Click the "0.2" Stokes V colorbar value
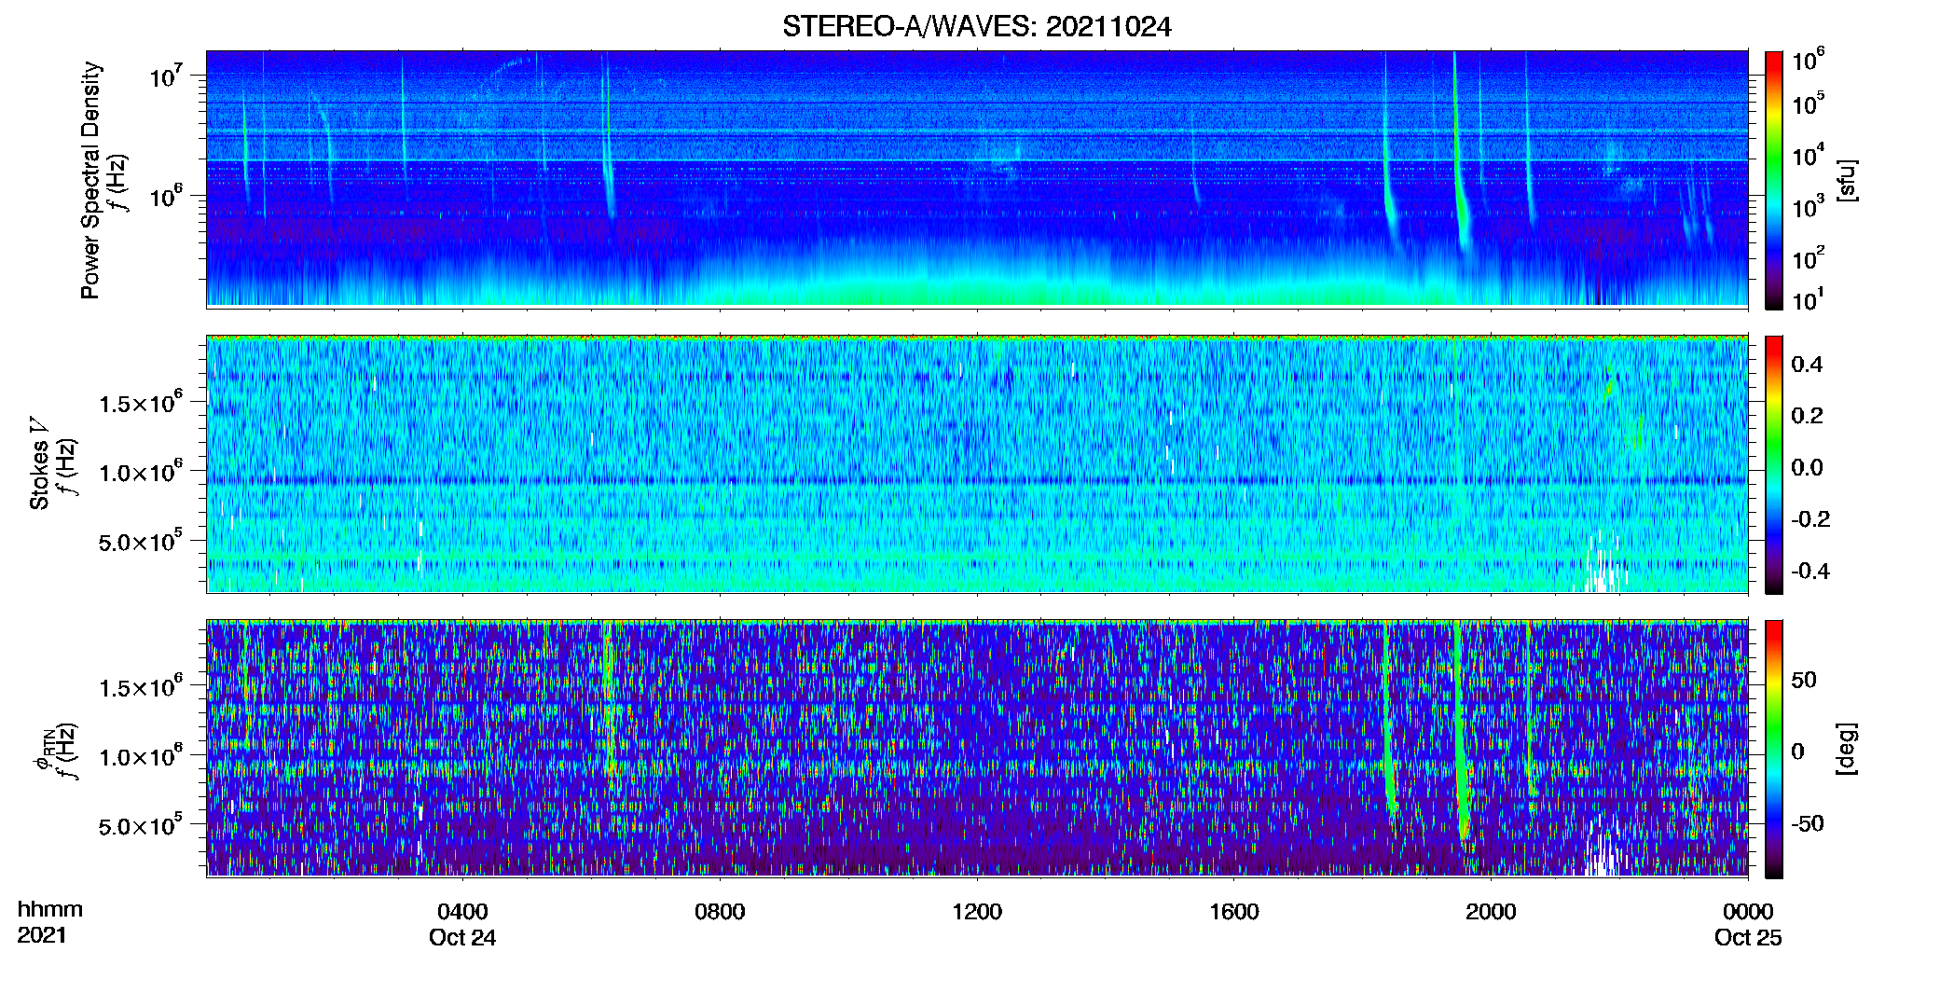Viewport: 1954px width, 1007px height. pos(1807,416)
